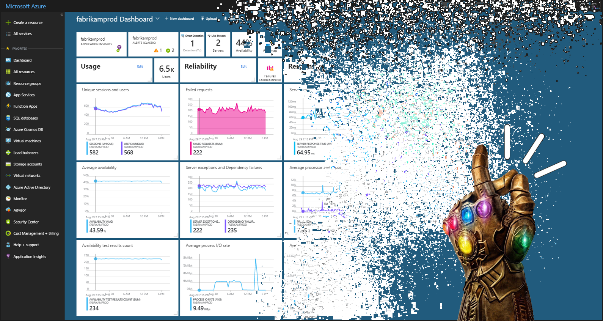Collapse the sidebar with the double chevron
603x321 pixels.
pos(61,15)
